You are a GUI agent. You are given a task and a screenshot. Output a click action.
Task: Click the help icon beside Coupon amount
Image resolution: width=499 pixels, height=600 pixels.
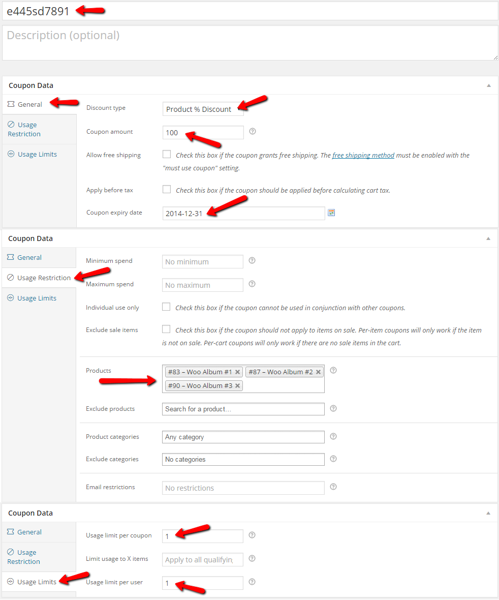click(x=253, y=131)
